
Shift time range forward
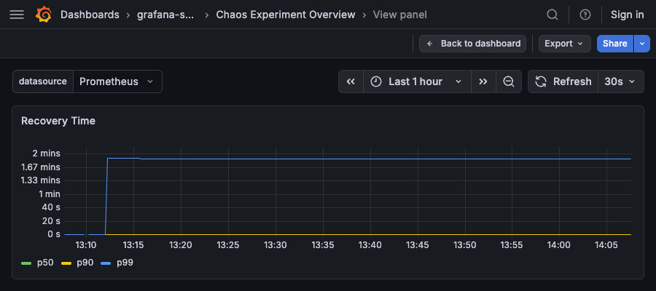483,81
